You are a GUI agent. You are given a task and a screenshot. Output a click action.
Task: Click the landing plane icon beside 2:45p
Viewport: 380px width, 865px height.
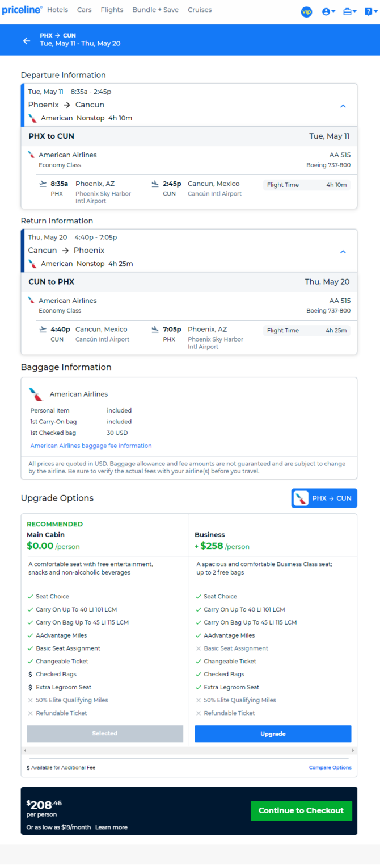(155, 184)
